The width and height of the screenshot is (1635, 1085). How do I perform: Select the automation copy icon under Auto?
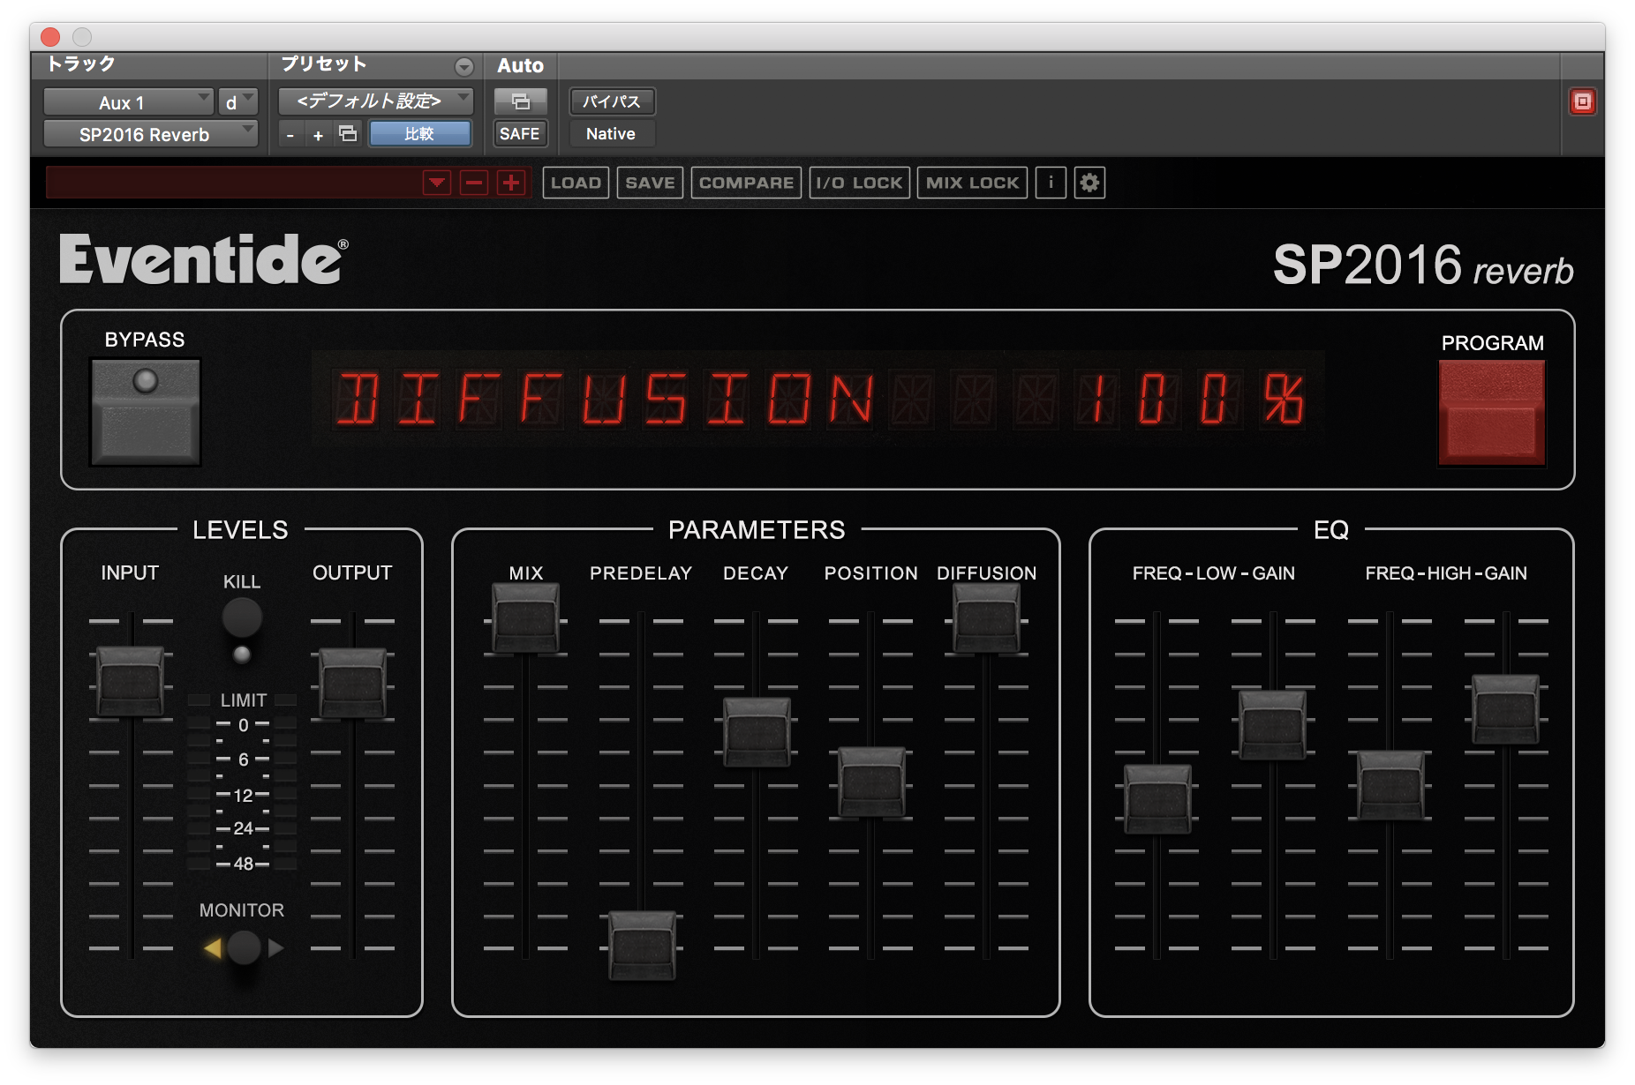520,101
